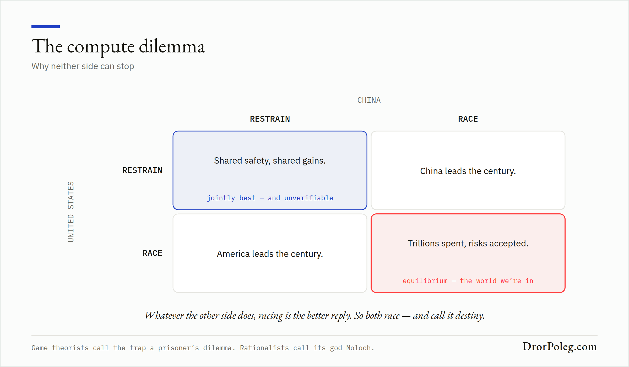Select the blue "Shared safety, shared gains" cell
The image size is (629, 367).
[x=270, y=170]
